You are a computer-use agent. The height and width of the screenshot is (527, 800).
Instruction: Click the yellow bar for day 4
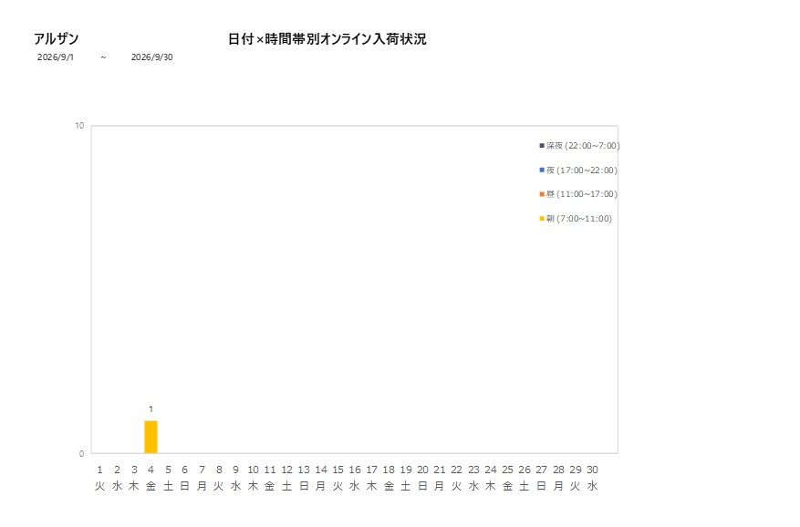click(151, 437)
